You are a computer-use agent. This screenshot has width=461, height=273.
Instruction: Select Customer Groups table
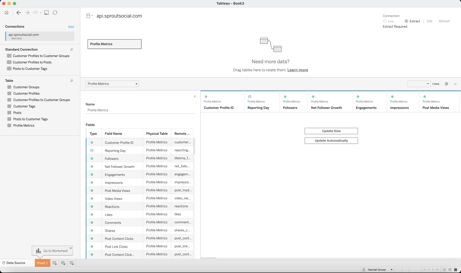pyautogui.click(x=26, y=87)
